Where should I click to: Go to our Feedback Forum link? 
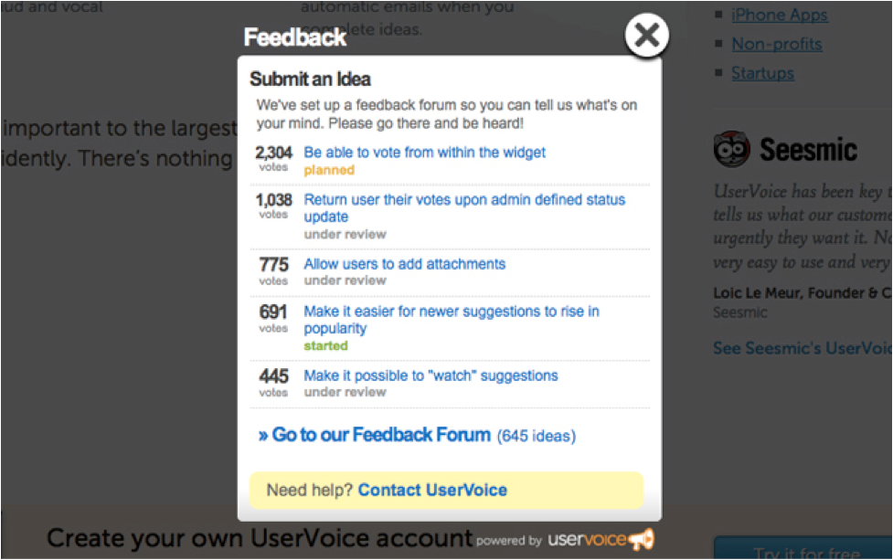coord(375,435)
